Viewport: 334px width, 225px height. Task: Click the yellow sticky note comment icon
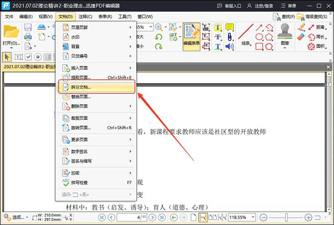click(230, 27)
